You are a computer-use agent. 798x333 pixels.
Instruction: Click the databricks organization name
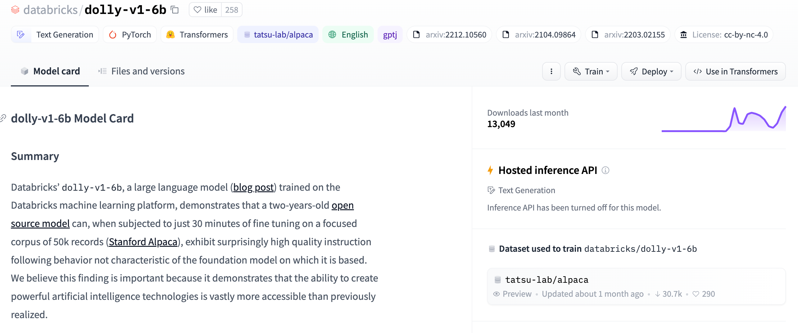point(50,10)
